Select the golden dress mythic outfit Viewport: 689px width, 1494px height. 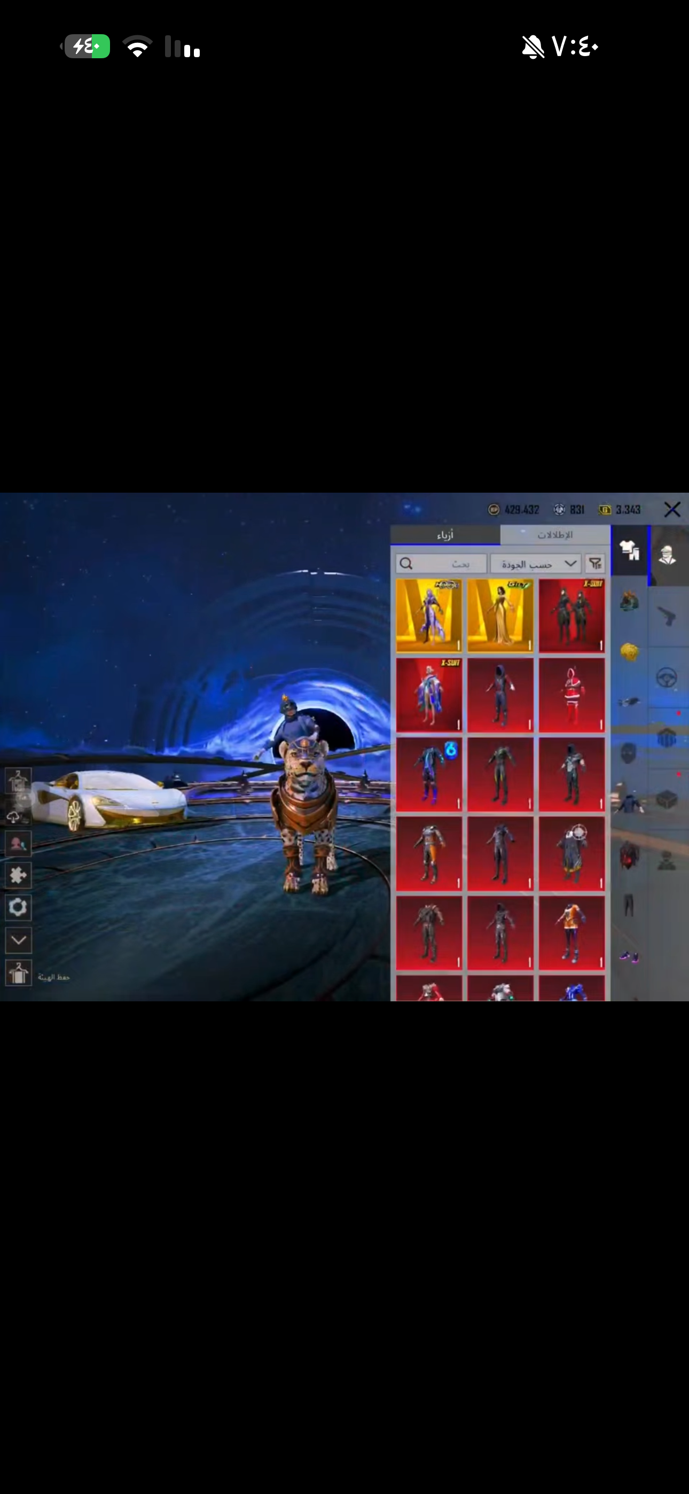(500, 616)
